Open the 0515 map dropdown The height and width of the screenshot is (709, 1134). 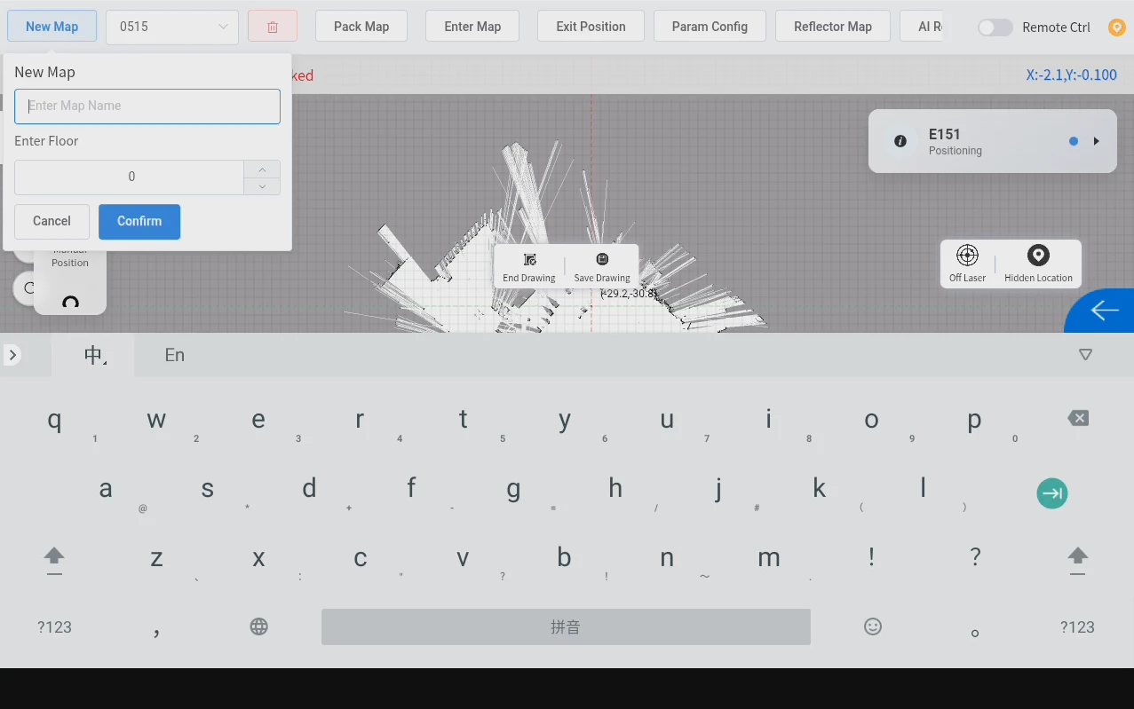click(x=172, y=27)
